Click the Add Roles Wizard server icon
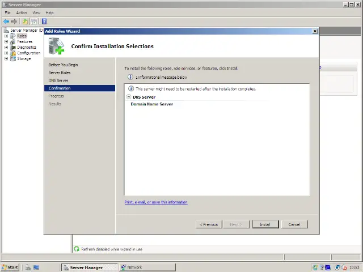363x272 pixels. (x=56, y=46)
